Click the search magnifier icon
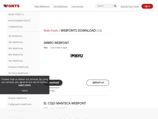The width and height of the screenshot is (158, 119). 115,6
